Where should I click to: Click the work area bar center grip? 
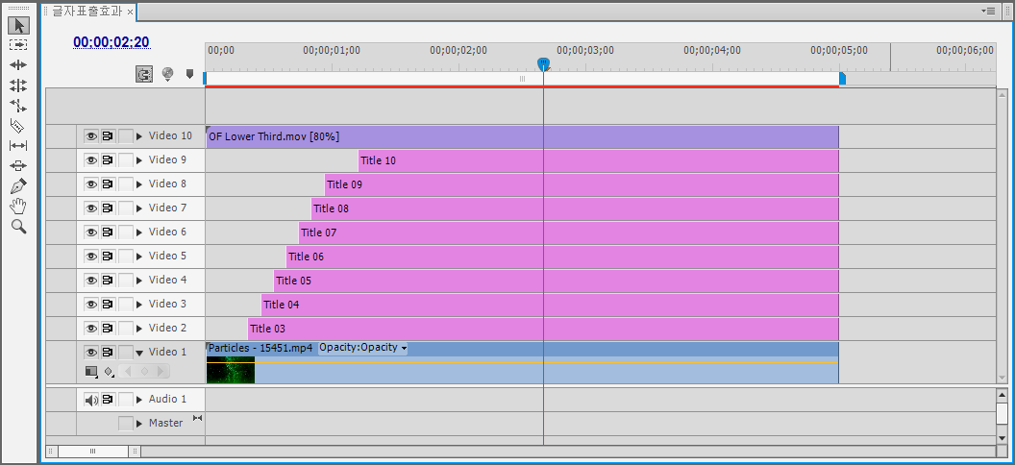coord(522,79)
